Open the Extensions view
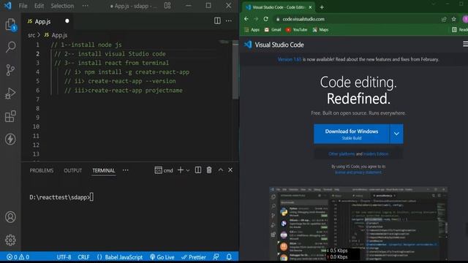The image size is (468, 263). 10,116
